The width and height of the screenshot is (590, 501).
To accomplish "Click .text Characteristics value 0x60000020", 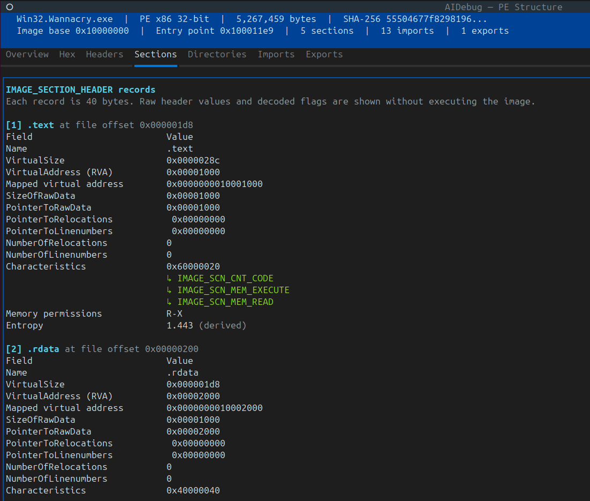I will coord(193,267).
